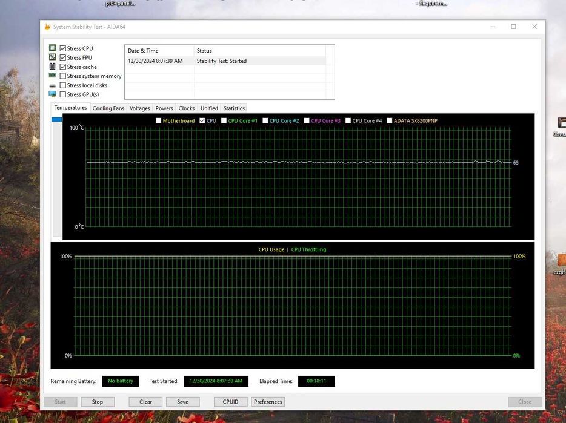Switch to the Cooling Fans tab
The image size is (566, 423).
tap(108, 108)
